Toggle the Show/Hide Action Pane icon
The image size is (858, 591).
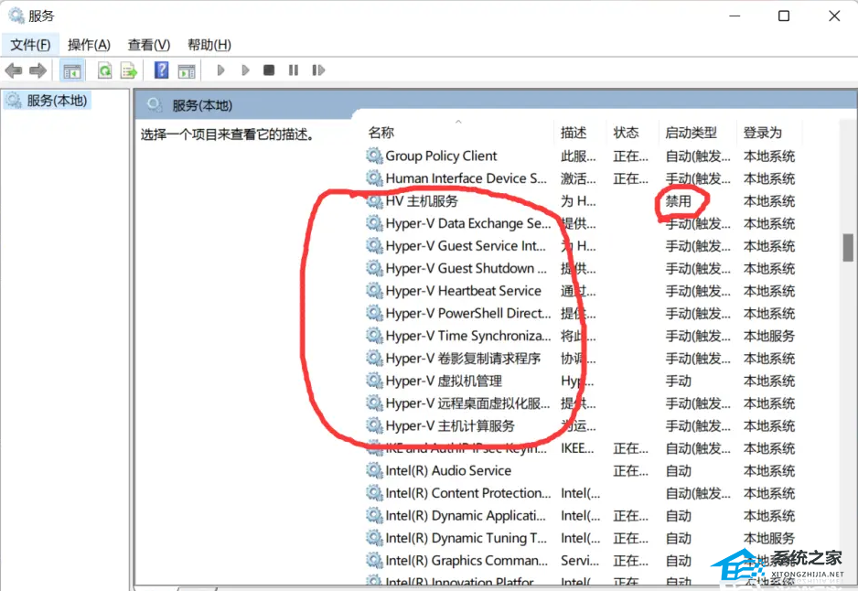click(x=187, y=70)
